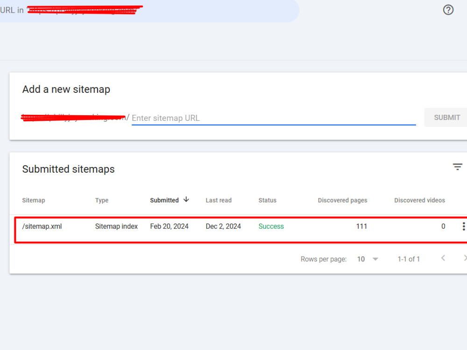Select the Sitemap column header
Screen dimensions: 467x350
click(34, 200)
